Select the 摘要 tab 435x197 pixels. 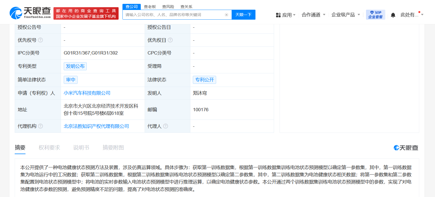20,148
